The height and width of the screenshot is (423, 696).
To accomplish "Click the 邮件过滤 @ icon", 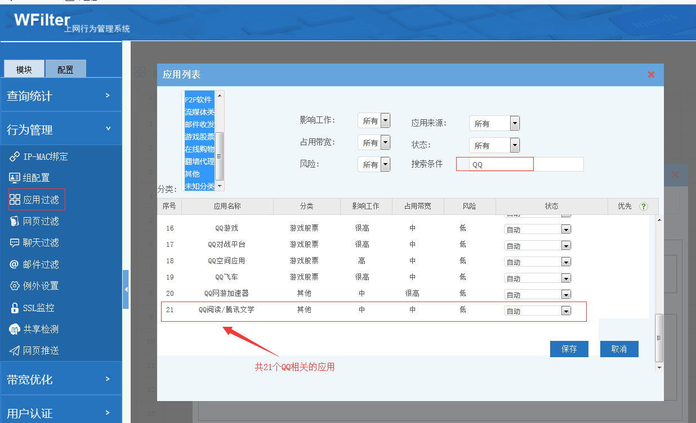I will click(15, 264).
